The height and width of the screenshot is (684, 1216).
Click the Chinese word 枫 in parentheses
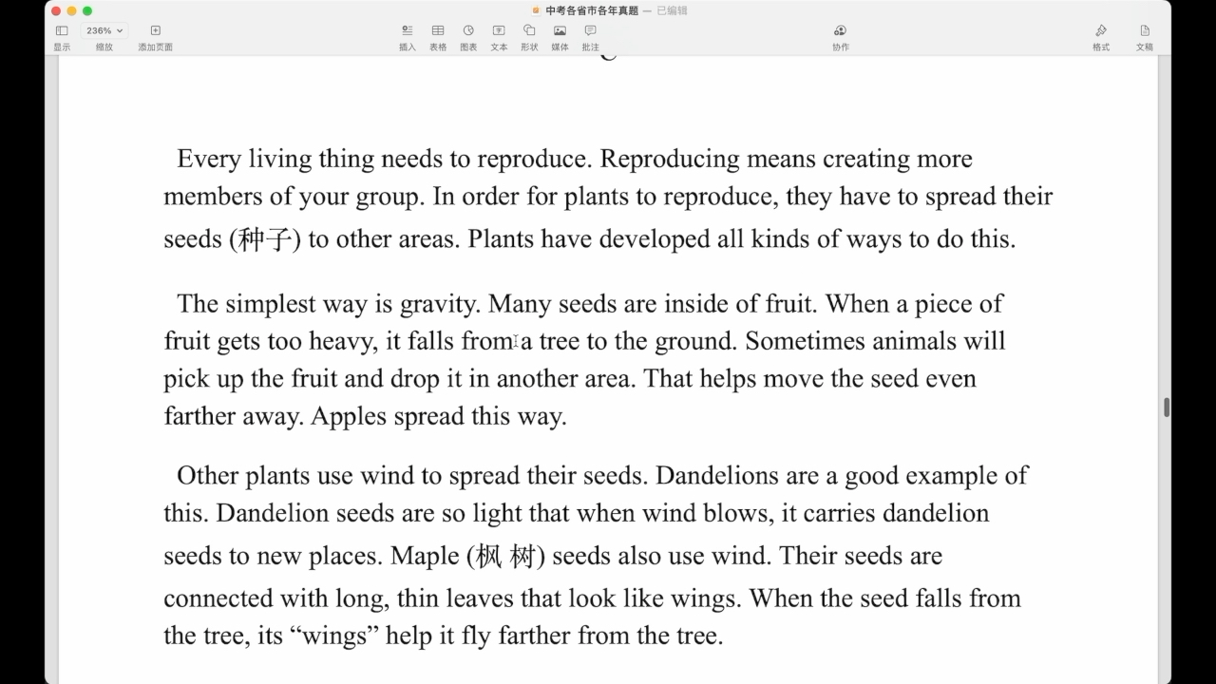[x=488, y=556]
